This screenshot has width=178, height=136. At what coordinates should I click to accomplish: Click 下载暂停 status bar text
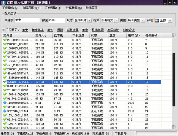tap(120, 133)
